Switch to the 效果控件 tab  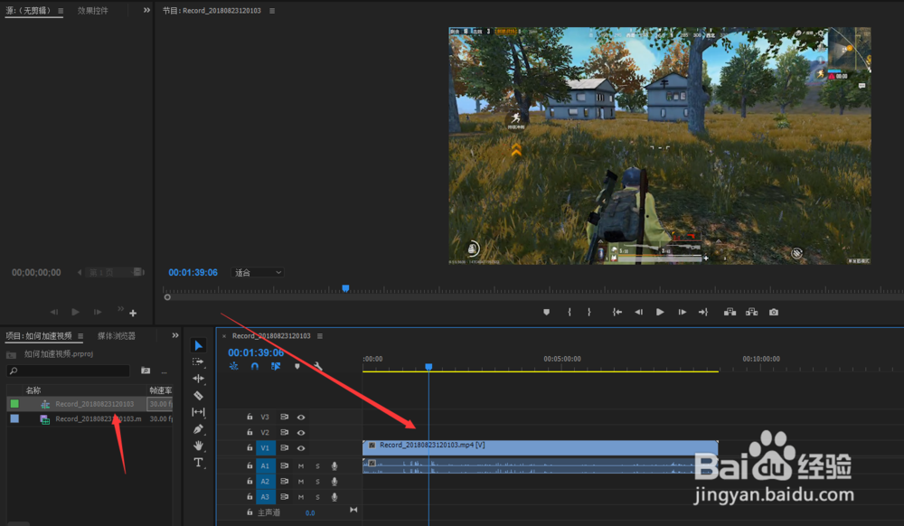coord(93,11)
